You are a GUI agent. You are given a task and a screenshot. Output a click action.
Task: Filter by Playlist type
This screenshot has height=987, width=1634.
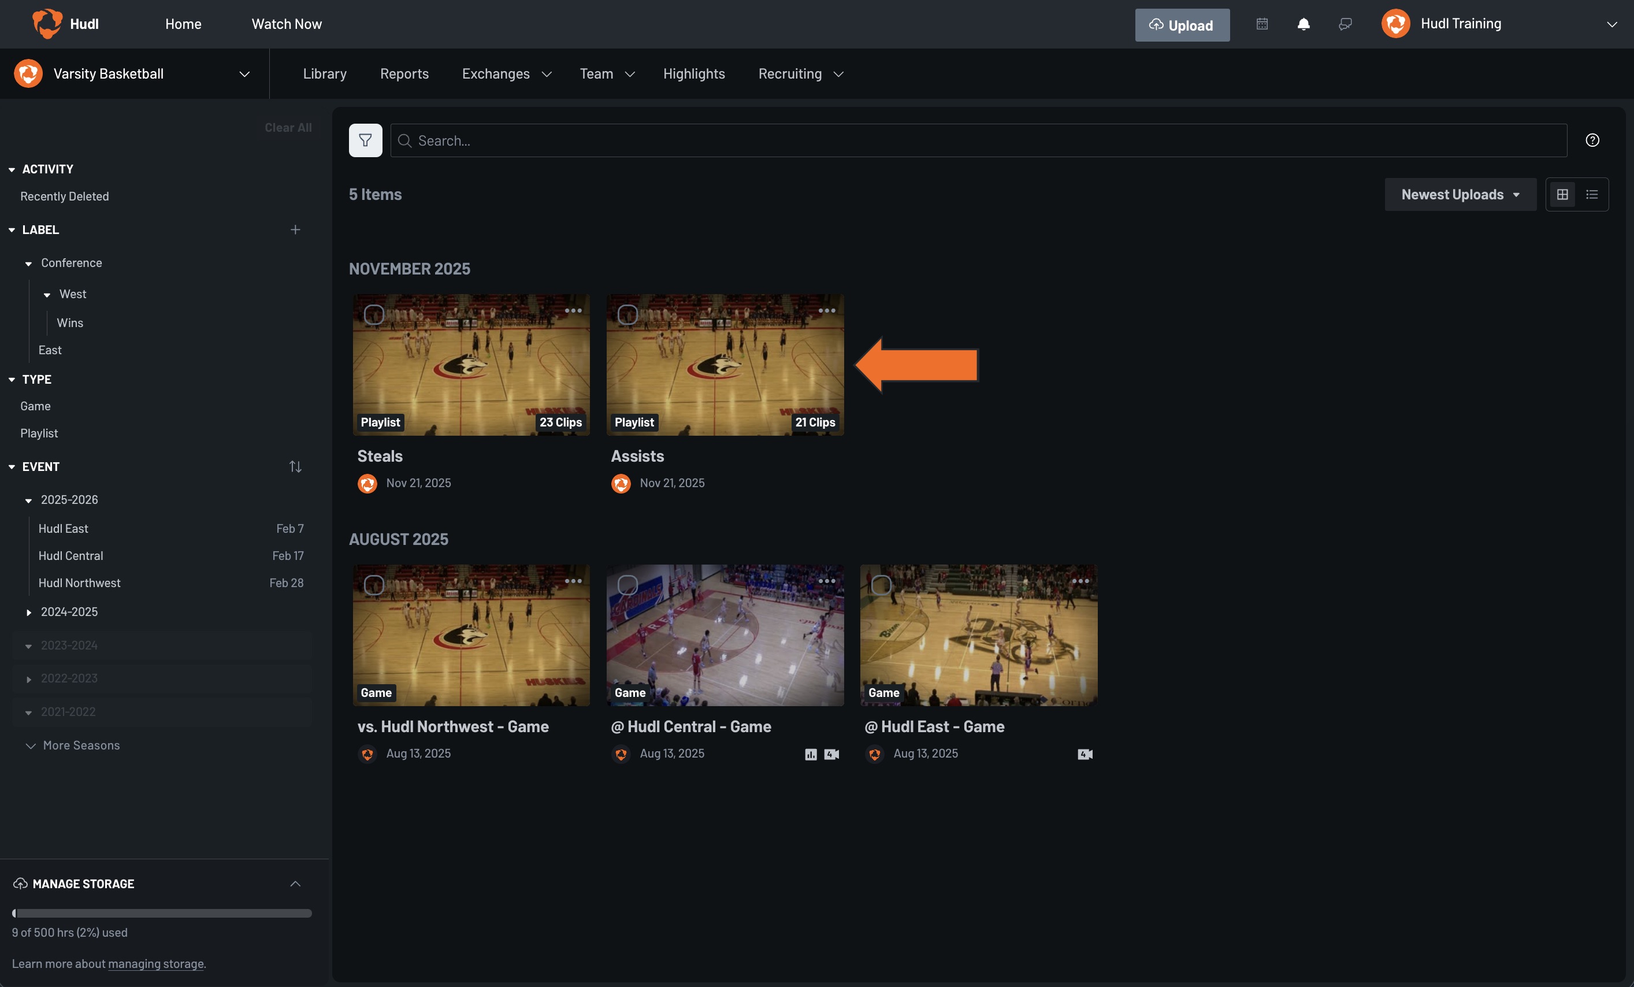click(39, 433)
